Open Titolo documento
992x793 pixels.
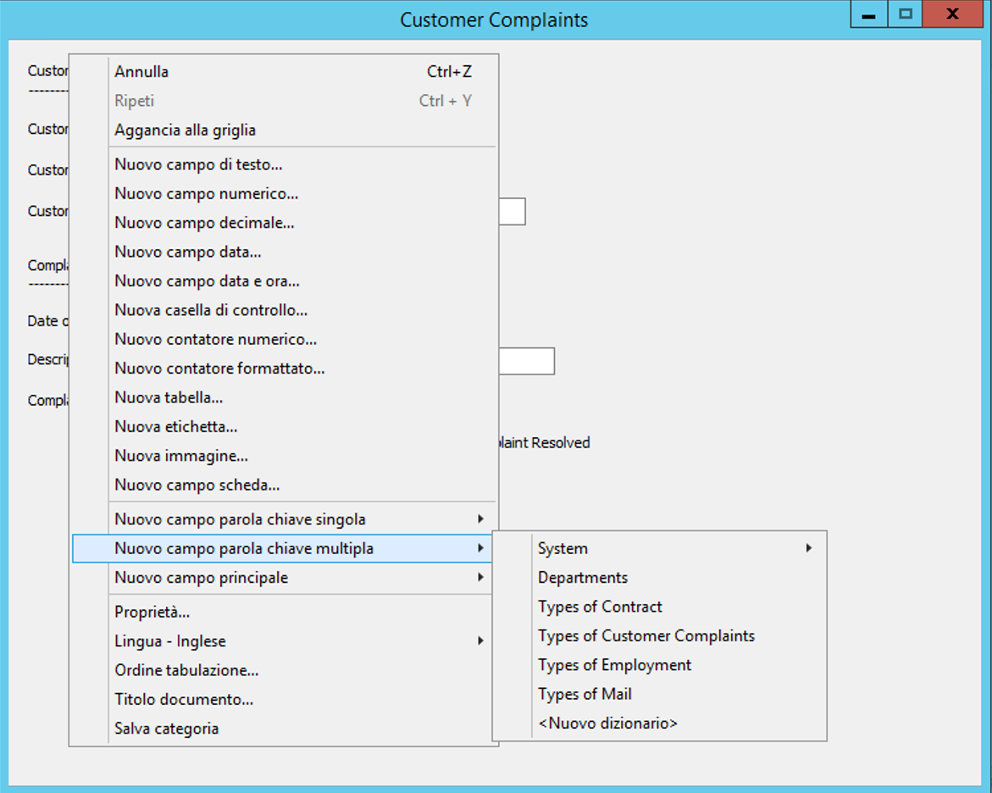click(x=283, y=699)
